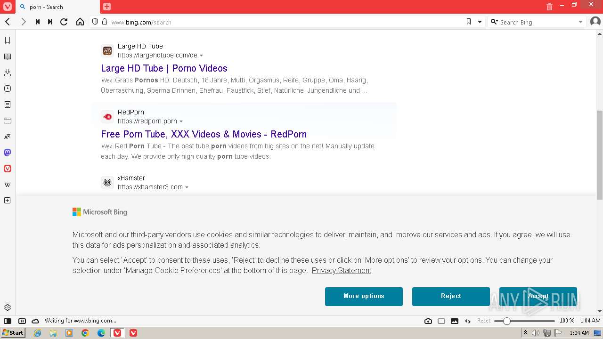Open the Downloads panel
The width and height of the screenshot is (603, 339).
8,73
